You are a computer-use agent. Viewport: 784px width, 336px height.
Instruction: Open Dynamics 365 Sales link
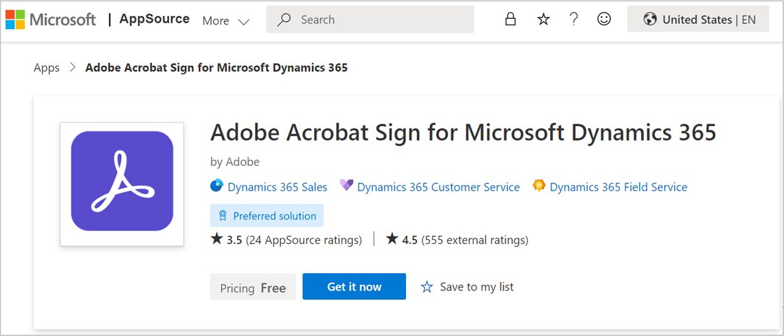tap(277, 187)
